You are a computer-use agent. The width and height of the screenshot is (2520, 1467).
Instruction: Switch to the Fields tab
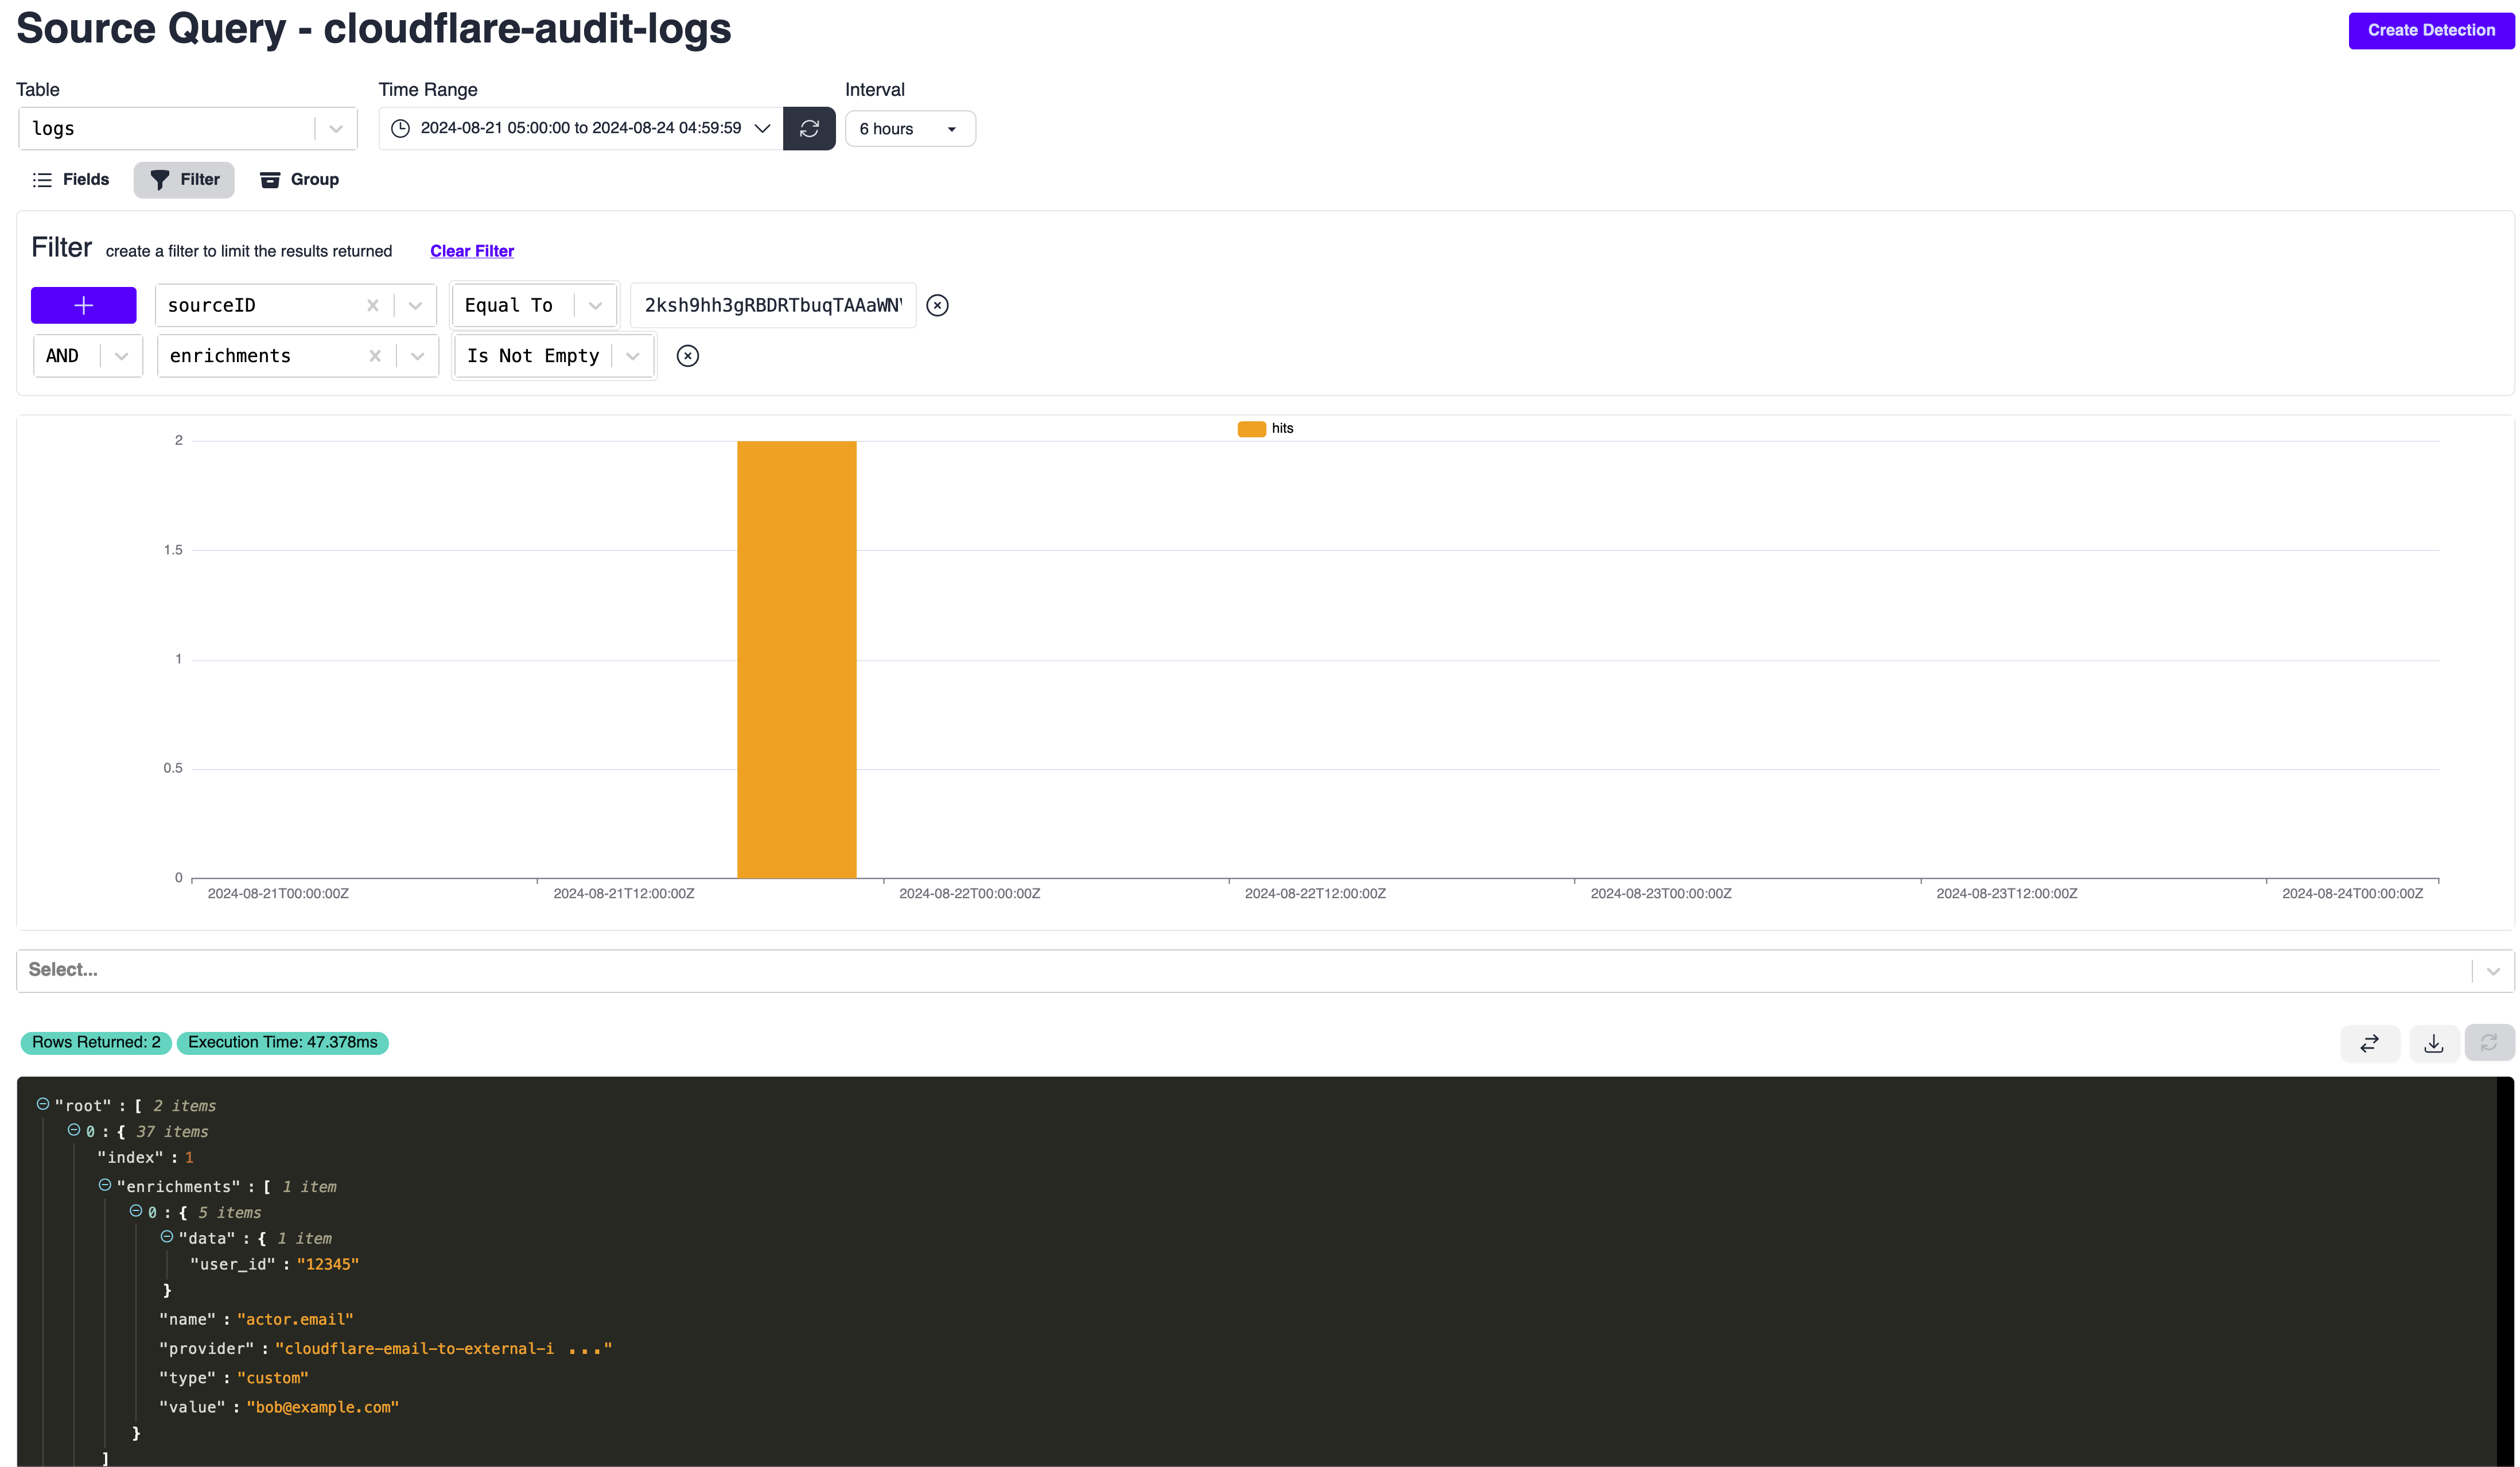coord(71,180)
